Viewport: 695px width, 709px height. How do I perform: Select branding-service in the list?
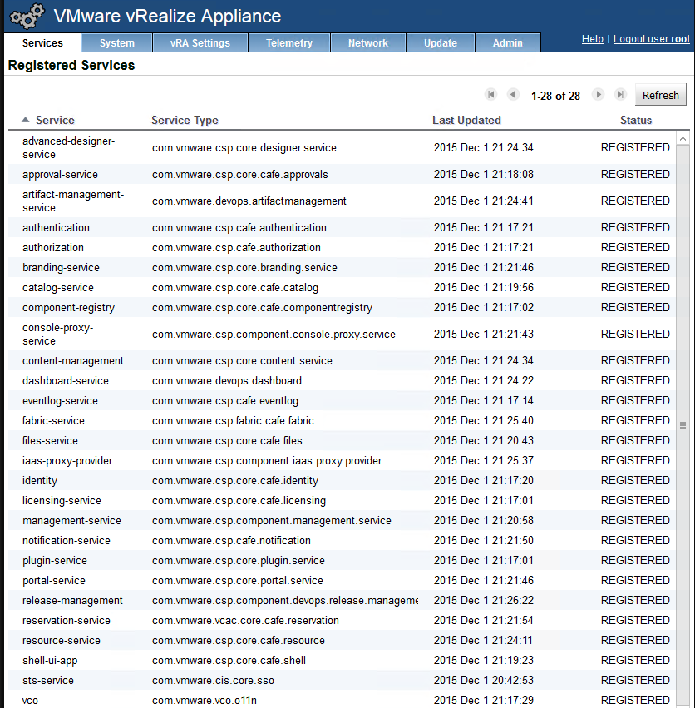[x=342, y=267]
